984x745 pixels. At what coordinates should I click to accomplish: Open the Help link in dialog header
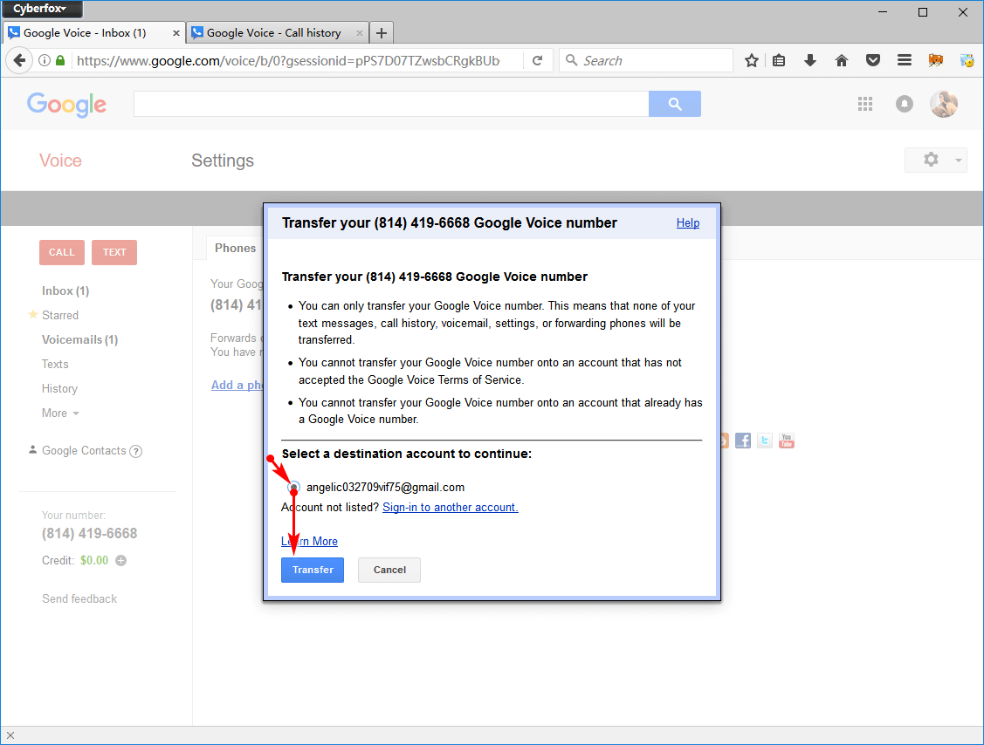click(x=688, y=222)
